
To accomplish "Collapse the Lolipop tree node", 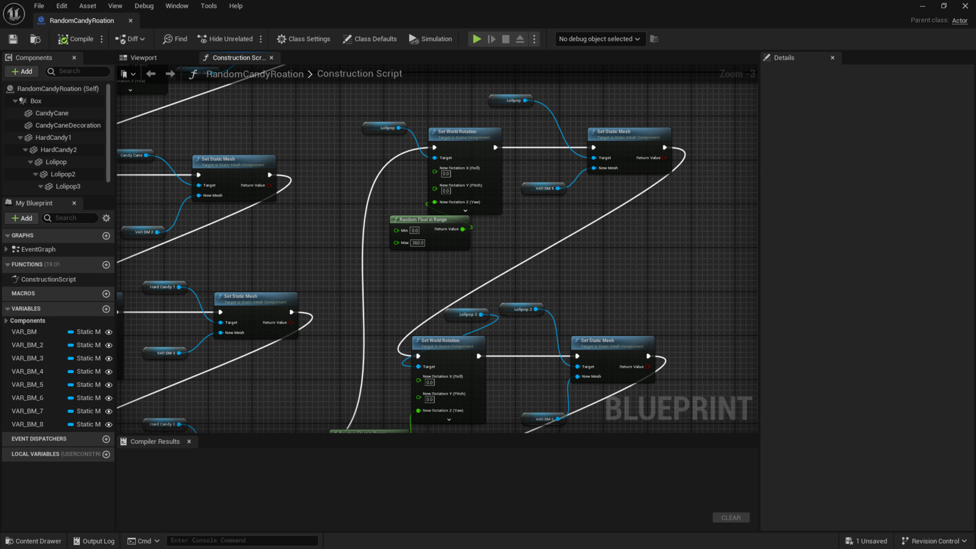I will point(30,162).
